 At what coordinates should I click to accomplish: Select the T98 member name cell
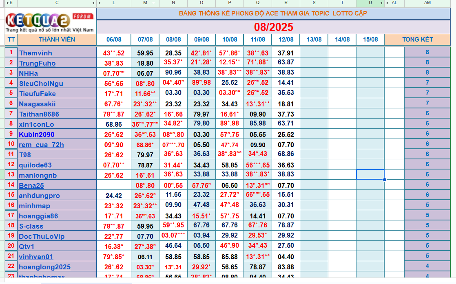[x=57, y=154]
